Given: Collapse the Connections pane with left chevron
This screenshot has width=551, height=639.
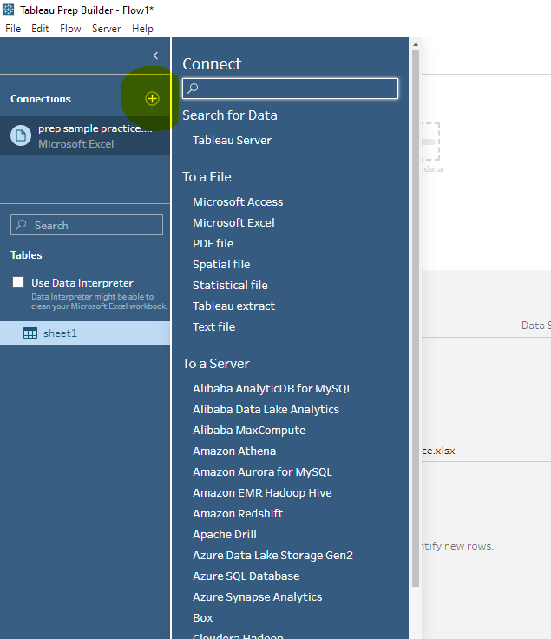Looking at the screenshot, I should [x=155, y=56].
